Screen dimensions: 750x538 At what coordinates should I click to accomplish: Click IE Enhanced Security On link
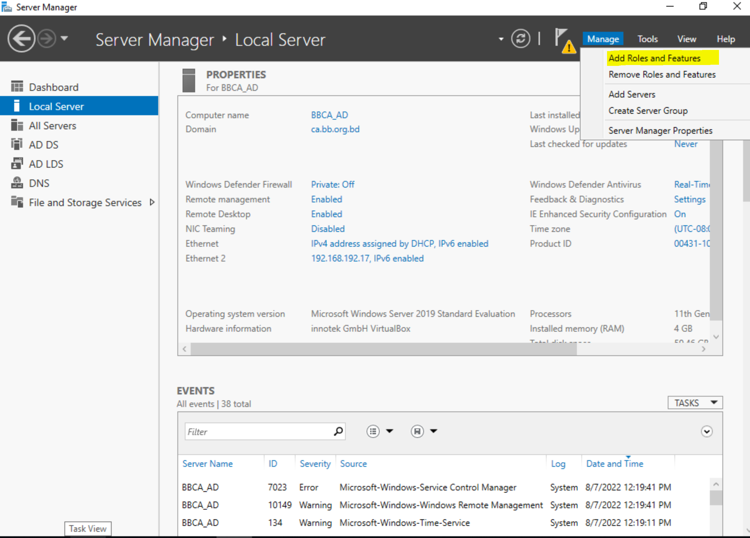(x=680, y=214)
